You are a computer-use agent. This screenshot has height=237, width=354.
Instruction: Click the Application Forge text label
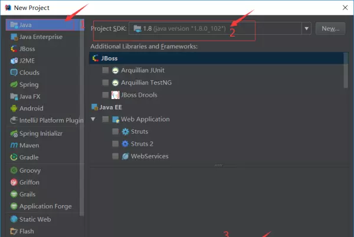tap(45, 206)
